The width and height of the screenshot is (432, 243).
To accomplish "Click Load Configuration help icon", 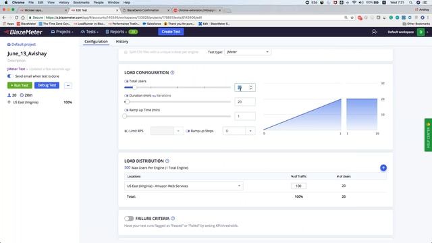I will pyautogui.click(x=172, y=73).
